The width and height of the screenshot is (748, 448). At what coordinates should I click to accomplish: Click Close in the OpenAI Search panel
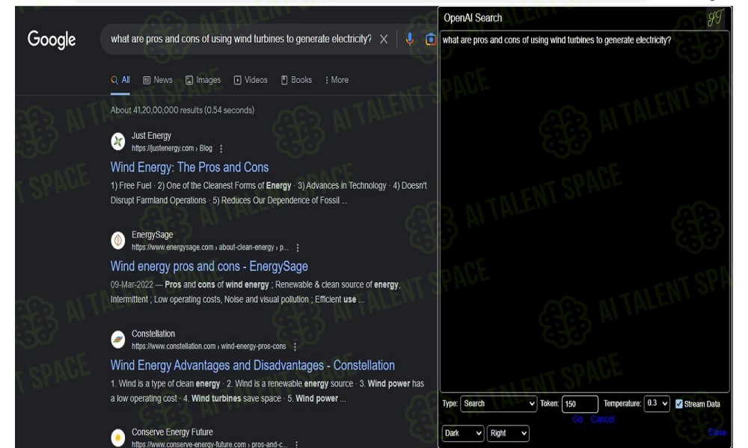[717, 432]
